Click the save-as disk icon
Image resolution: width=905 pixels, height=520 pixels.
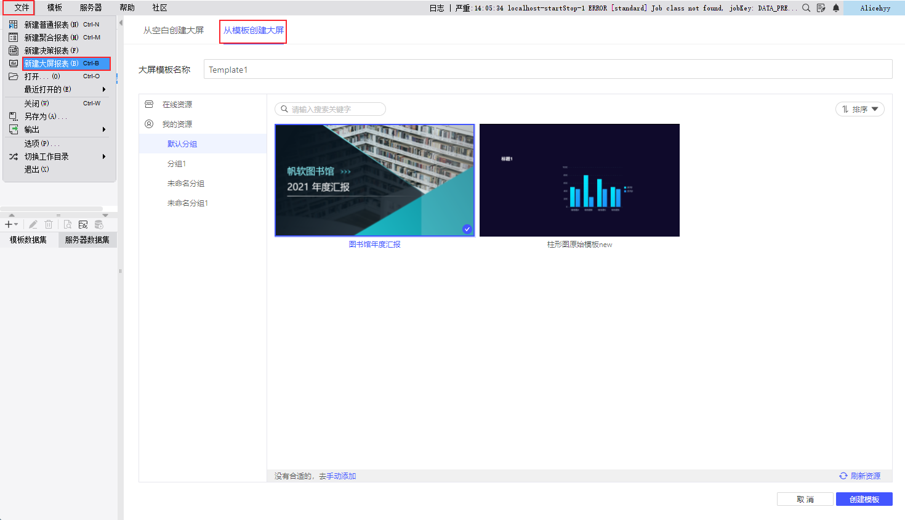click(13, 116)
